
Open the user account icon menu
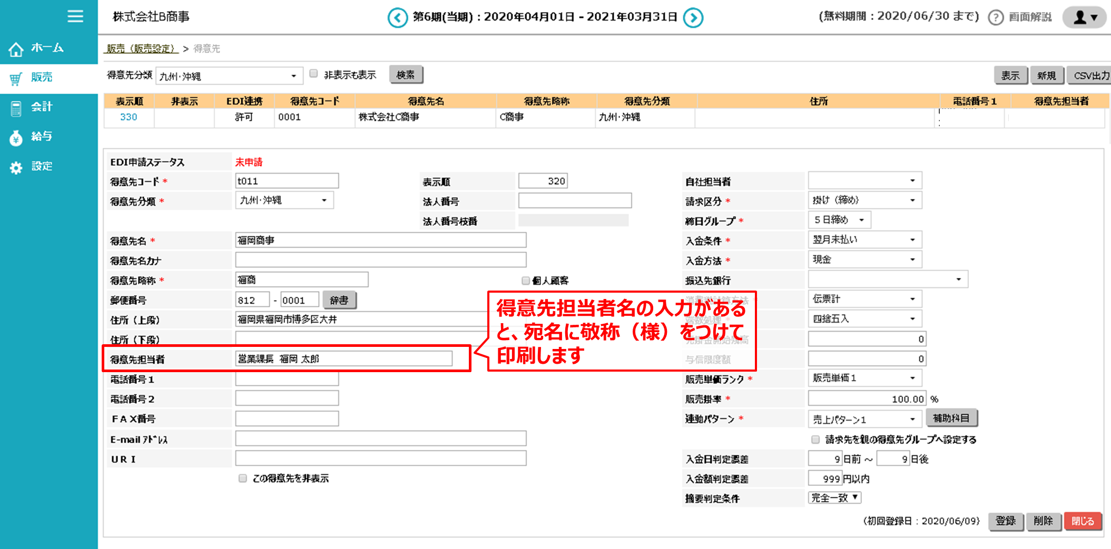[x=1084, y=16]
